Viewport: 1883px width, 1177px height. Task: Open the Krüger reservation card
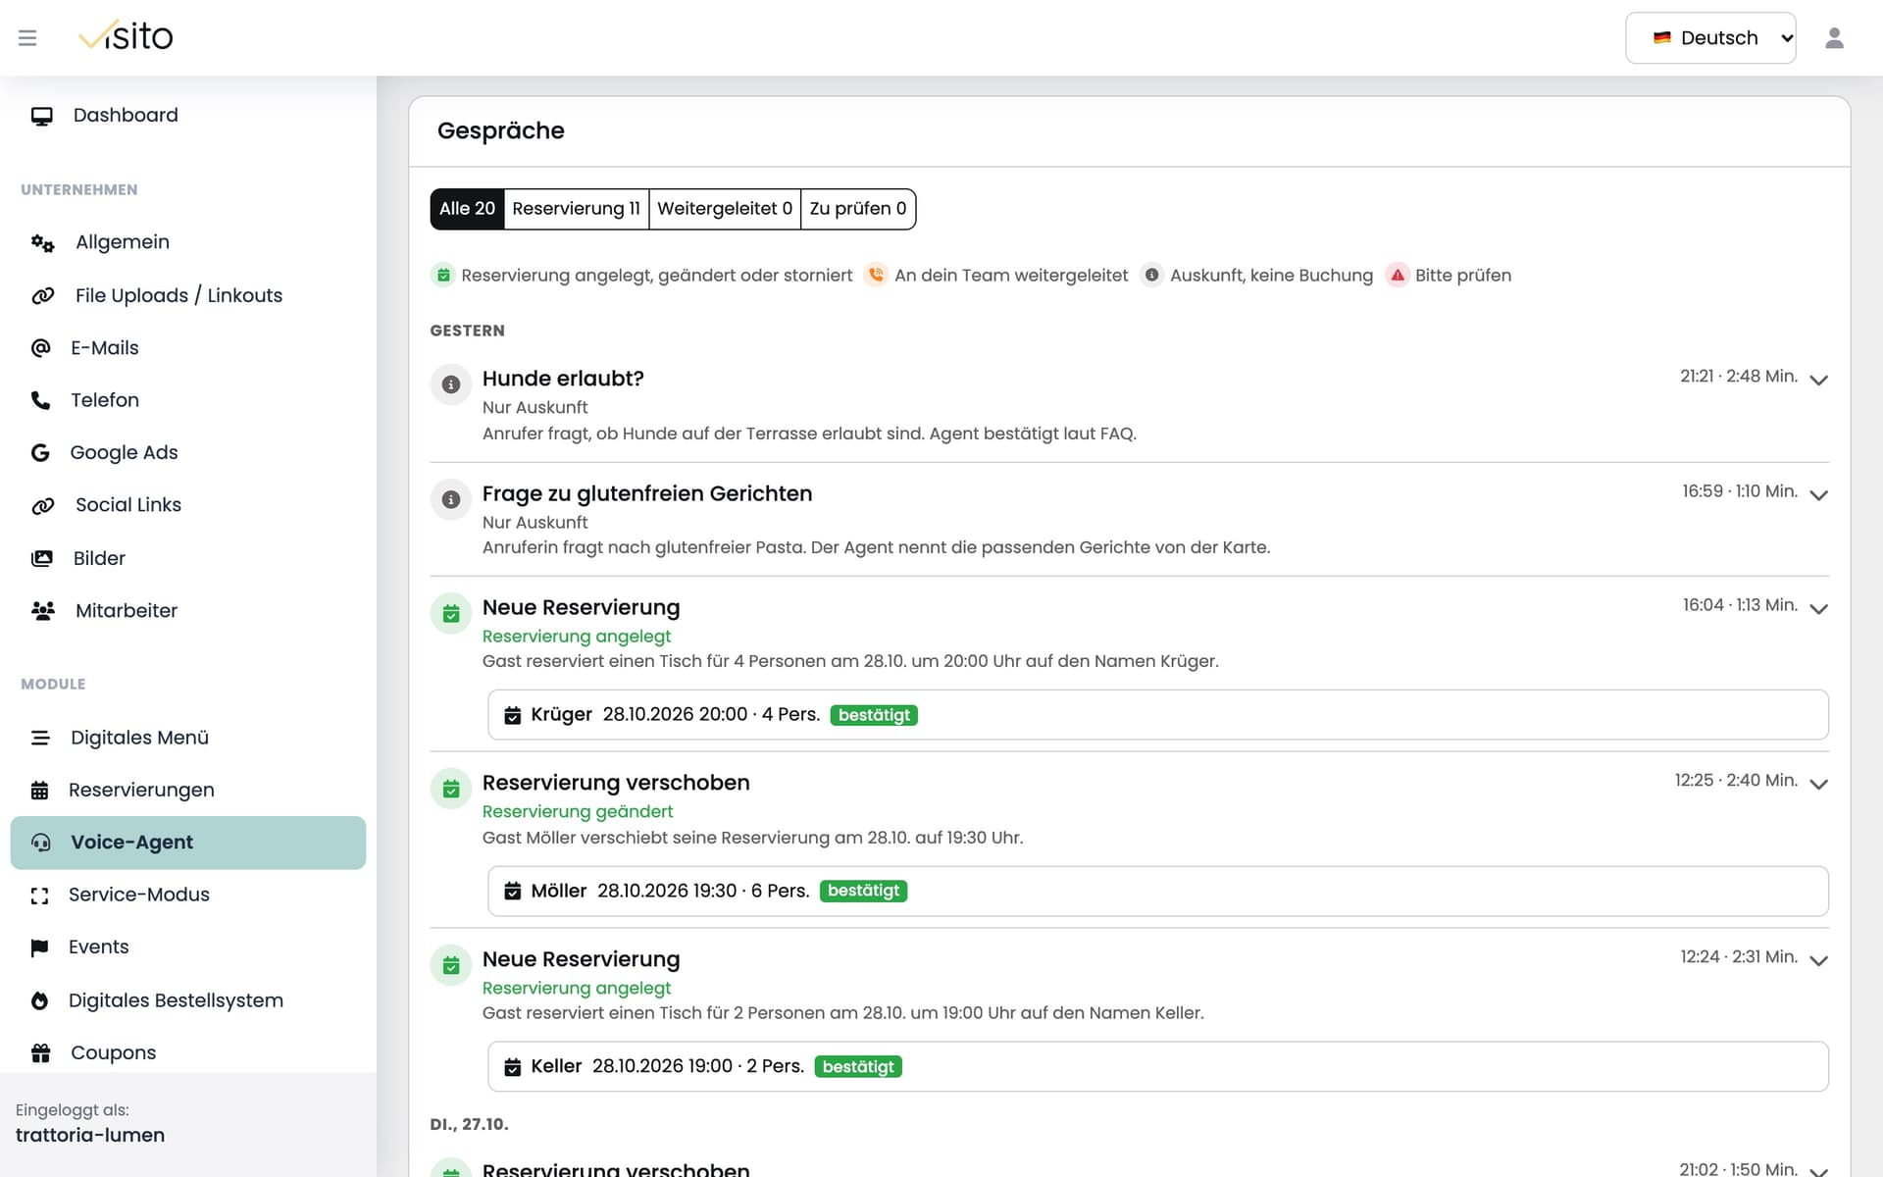tap(1157, 715)
